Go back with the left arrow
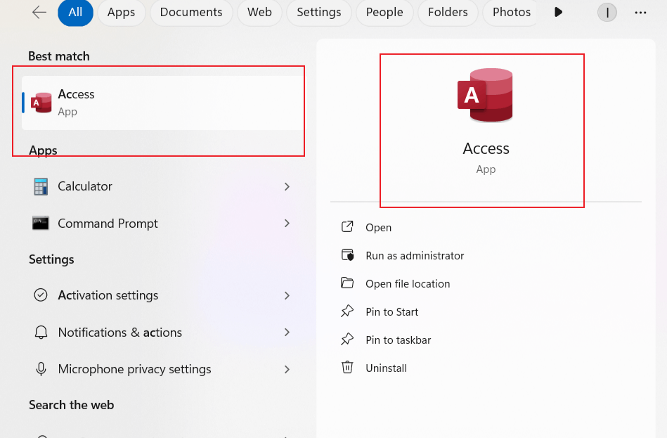Screen dimensions: 667x438 tap(39, 13)
